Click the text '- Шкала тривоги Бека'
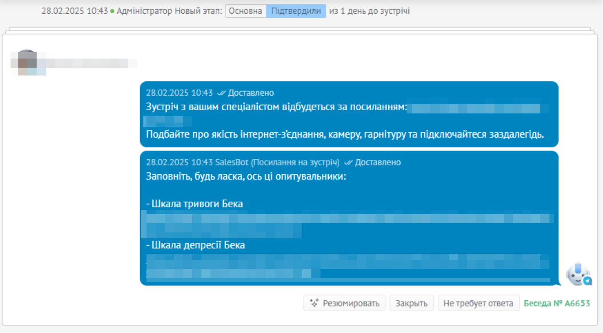This screenshot has height=333, width=603. pos(195,204)
